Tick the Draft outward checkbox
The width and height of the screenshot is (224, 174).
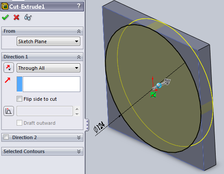pyautogui.click(x=19, y=123)
